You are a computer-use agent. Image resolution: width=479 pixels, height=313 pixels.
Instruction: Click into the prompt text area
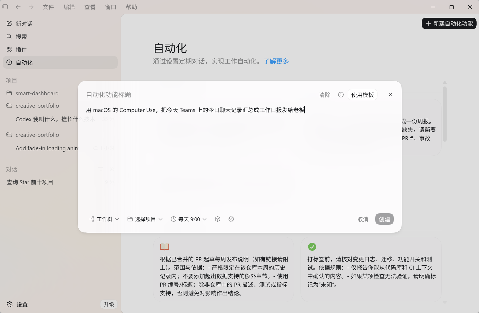pyautogui.click(x=239, y=156)
